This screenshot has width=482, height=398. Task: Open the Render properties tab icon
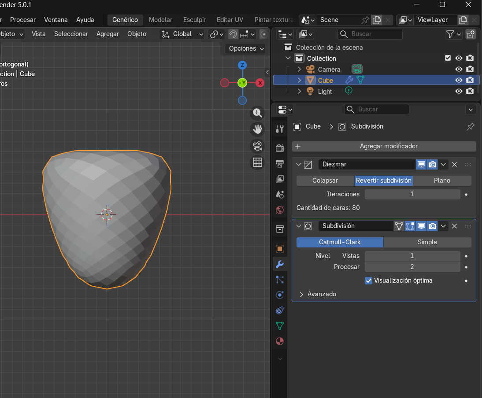280,147
